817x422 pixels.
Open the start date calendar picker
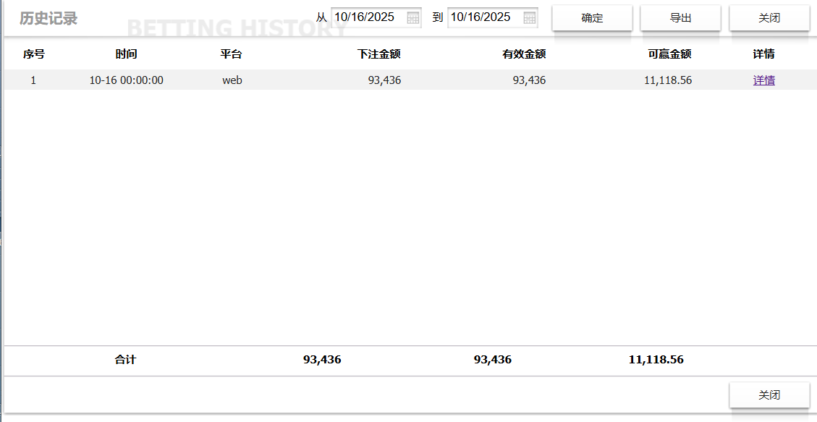412,17
